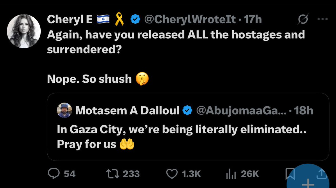This screenshot has height=188, width=336.
Task: Open Cheryl E's profile picture
Action: click(24, 31)
